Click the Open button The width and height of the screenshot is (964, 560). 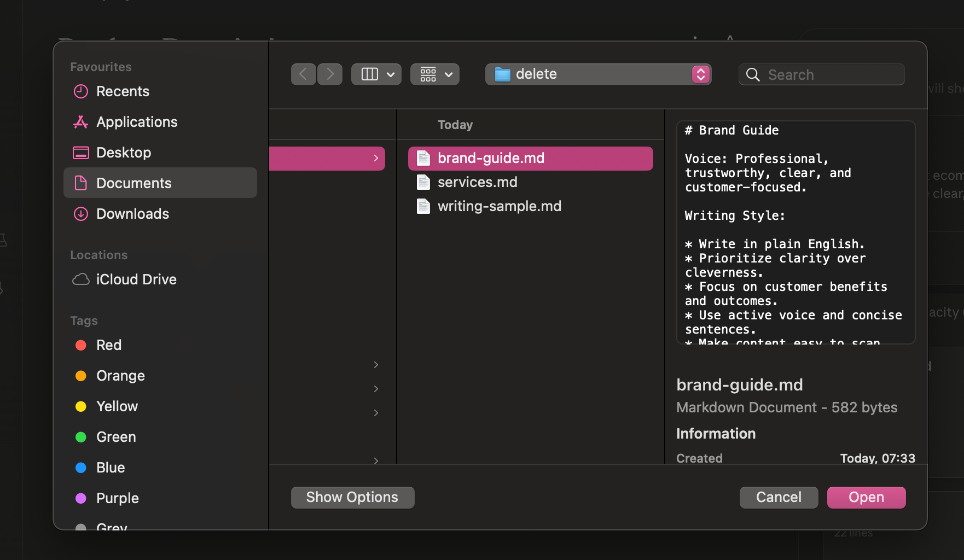[866, 497]
